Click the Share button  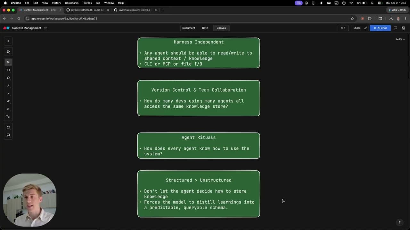pos(357,28)
